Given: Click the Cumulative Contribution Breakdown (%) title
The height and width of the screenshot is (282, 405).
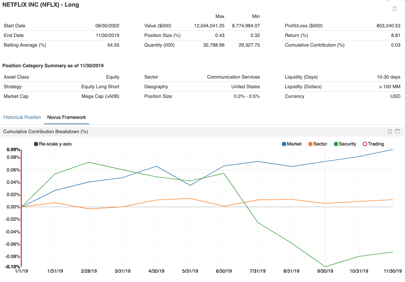Looking at the screenshot, I should point(45,132).
